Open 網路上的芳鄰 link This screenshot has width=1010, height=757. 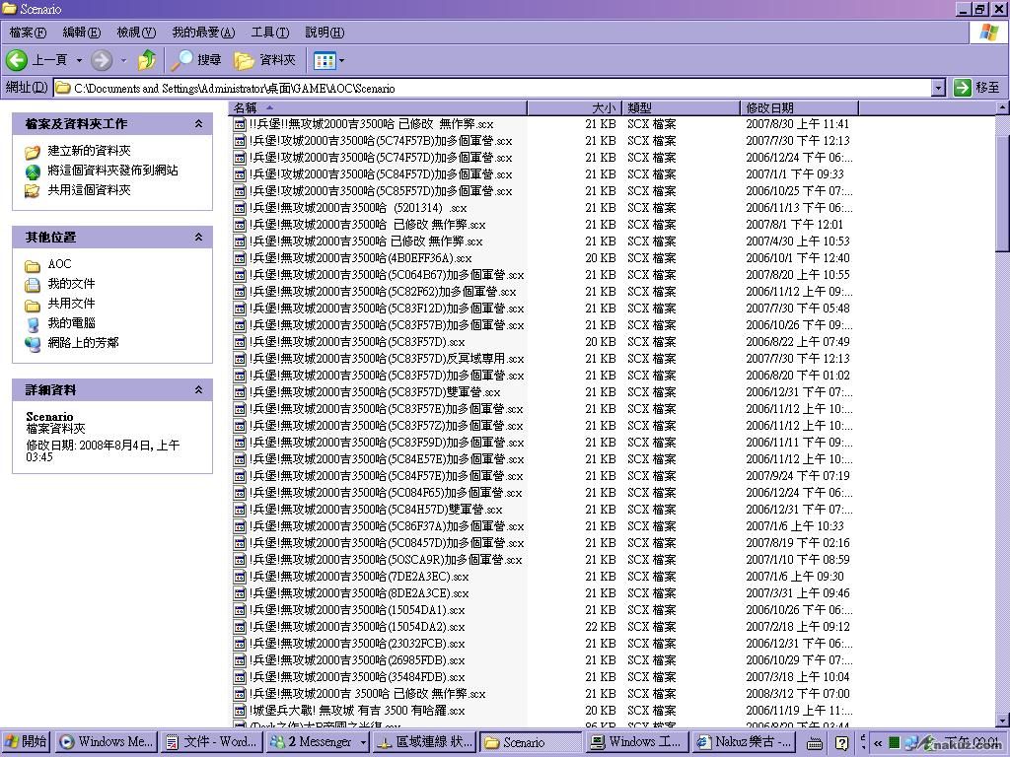(83, 343)
